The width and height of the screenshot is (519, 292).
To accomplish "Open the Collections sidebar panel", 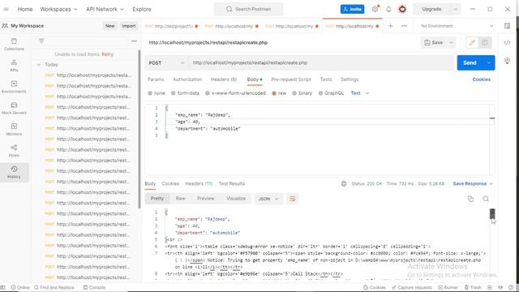I will tap(14, 45).
